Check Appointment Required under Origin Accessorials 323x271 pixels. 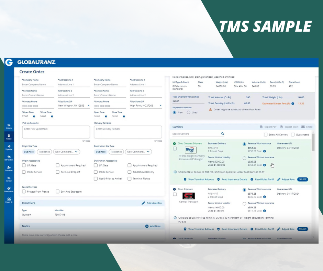click(58, 165)
